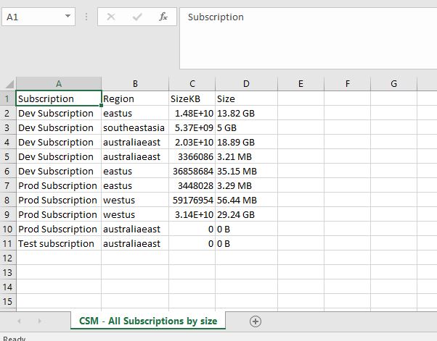Click the Insert Function fx icon
The height and width of the screenshot is (341, 437).
pos(163,17)
